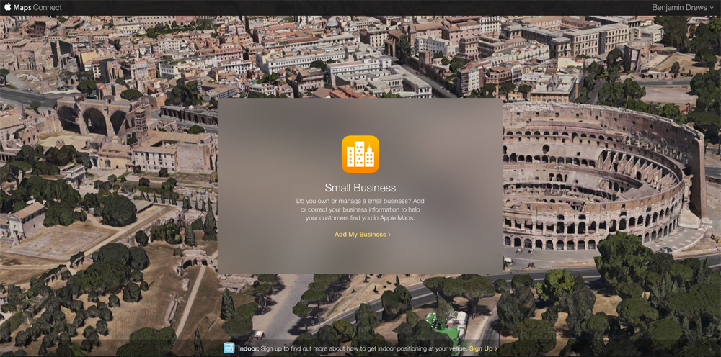Viewport: 721px width, 357px height.
Task: Select the Small Business heading
Action: point(360,188)
